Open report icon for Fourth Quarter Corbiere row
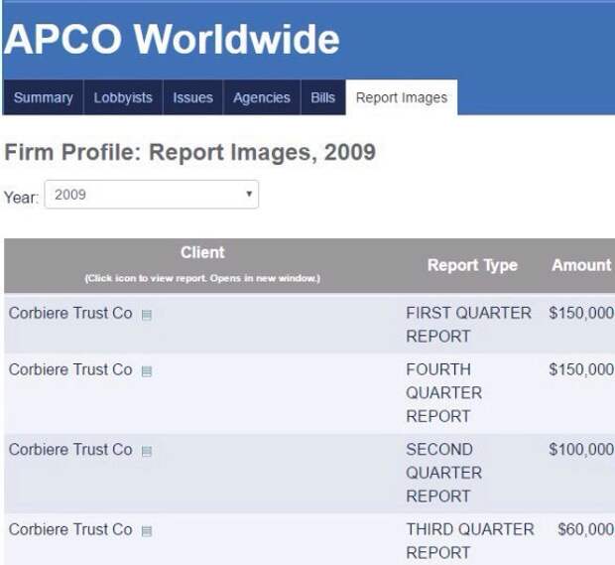Viewport: 615px width, 565px height. [146, 371]
